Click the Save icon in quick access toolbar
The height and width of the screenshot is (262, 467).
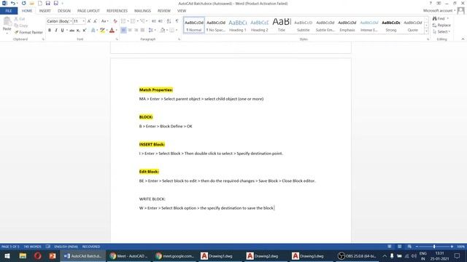pyautogui.click(x=47, y=3)
